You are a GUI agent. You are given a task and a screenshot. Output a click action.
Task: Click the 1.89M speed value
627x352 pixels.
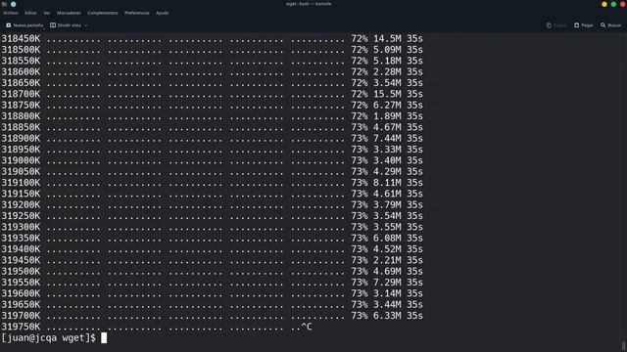tap(387, 116)
